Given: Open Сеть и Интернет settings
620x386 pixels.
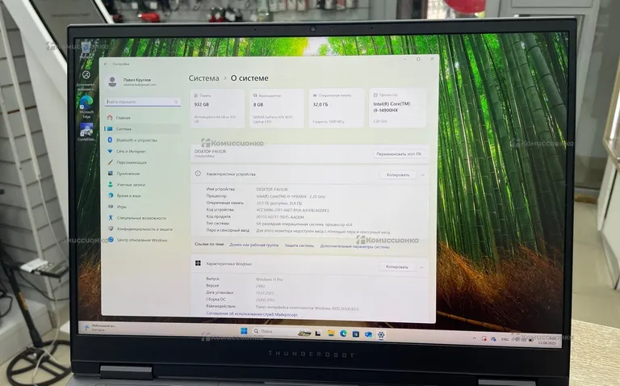Looking at the screenshot, I should tap(143, 151).
